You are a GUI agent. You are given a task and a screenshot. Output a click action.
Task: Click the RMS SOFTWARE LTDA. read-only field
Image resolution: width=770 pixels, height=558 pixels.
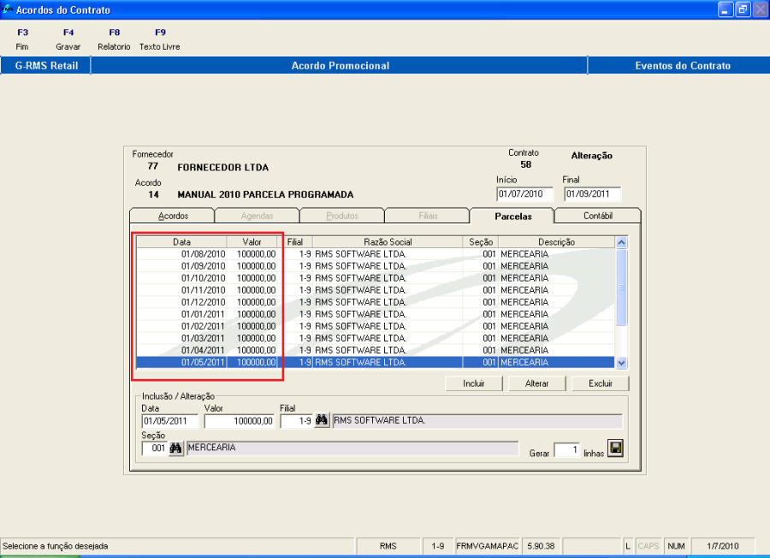[477, 420]
